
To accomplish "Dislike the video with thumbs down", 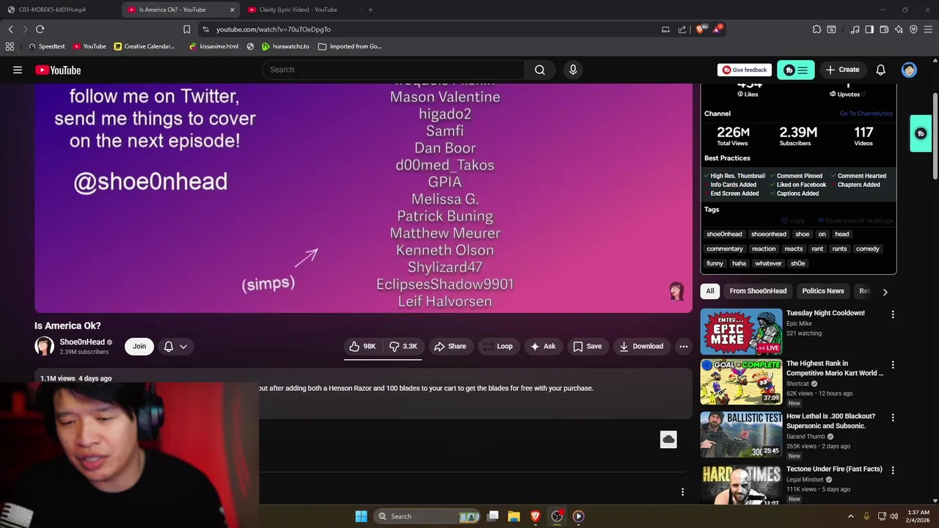I will click(x=403, y=346).
